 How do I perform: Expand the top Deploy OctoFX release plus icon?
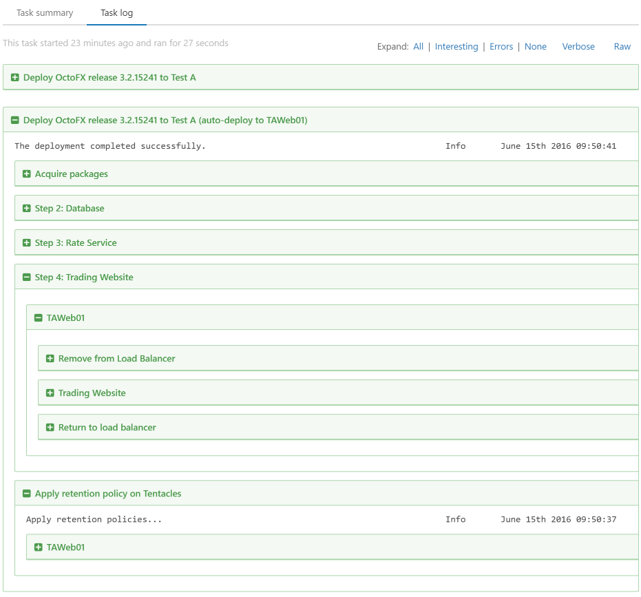pos(15,78)
